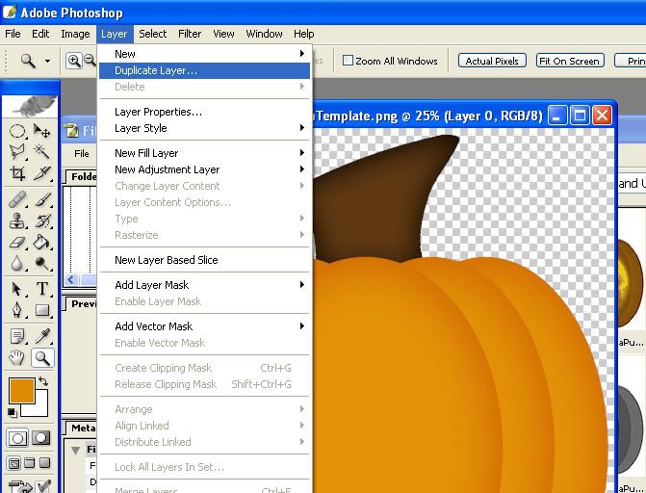646x493 pixels.
Task: Open File menu in File Browser window
Action: click(82, 153)
